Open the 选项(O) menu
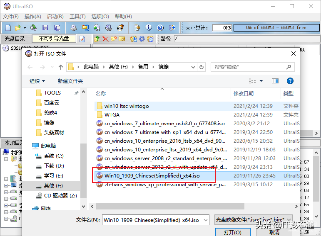Image resolution: width=321 pixels, height=236 pixels. pyautogui.click(x=100, y=17)
